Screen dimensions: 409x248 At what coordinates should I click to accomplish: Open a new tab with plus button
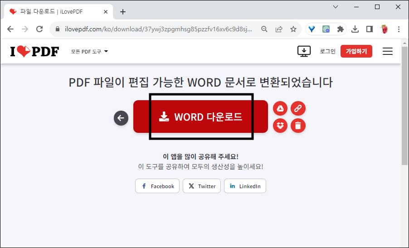coord(123,12)
